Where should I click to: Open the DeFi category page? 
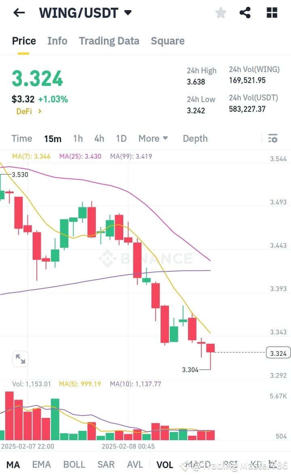click(x=28, y=111)
